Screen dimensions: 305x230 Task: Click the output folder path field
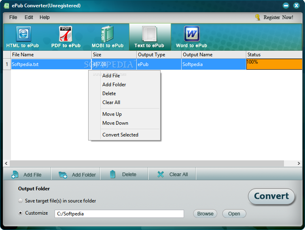[119, 214]
